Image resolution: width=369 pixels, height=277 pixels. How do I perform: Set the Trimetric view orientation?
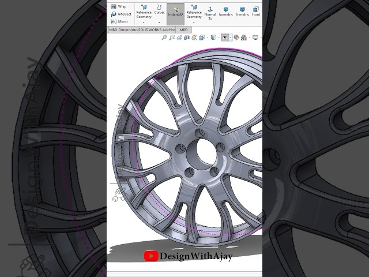pyautogui.click(x=242, y=12)
